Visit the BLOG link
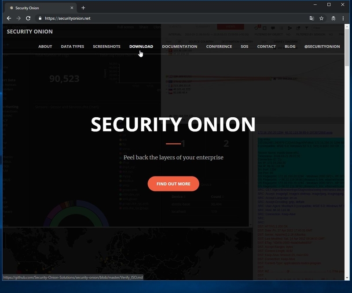This screenshot has width=352, height=293. click(x=290, y=47)
